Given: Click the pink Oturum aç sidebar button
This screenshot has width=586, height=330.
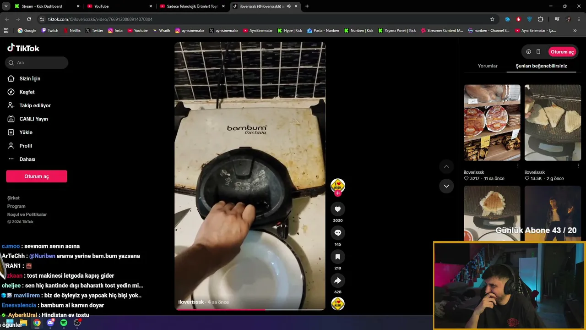Looking at the screenshot, I should pyautogui.click(x=37, y=176).
